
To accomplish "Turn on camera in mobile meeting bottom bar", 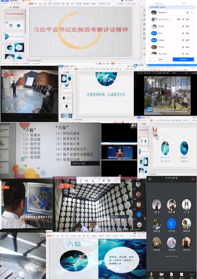I will 161,275.
